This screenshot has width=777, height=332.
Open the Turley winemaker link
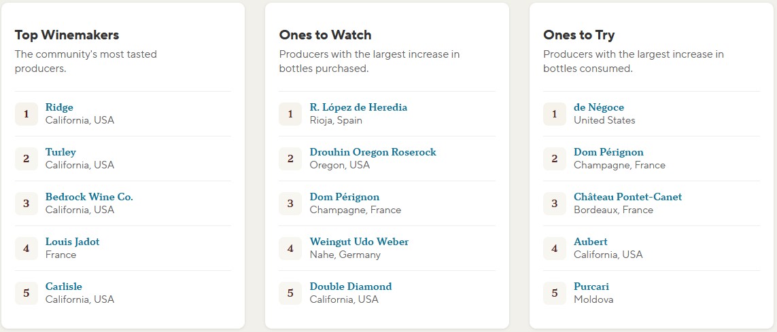pyautogui.click(x=61, y=152)
